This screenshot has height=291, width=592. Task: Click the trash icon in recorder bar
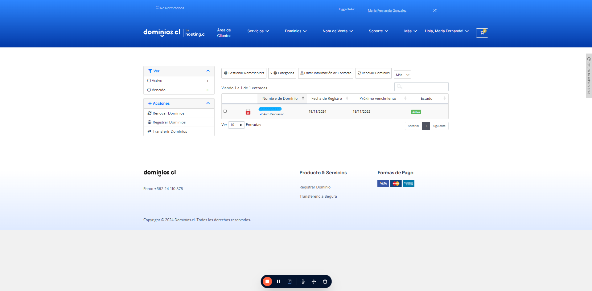coord(325,281)
